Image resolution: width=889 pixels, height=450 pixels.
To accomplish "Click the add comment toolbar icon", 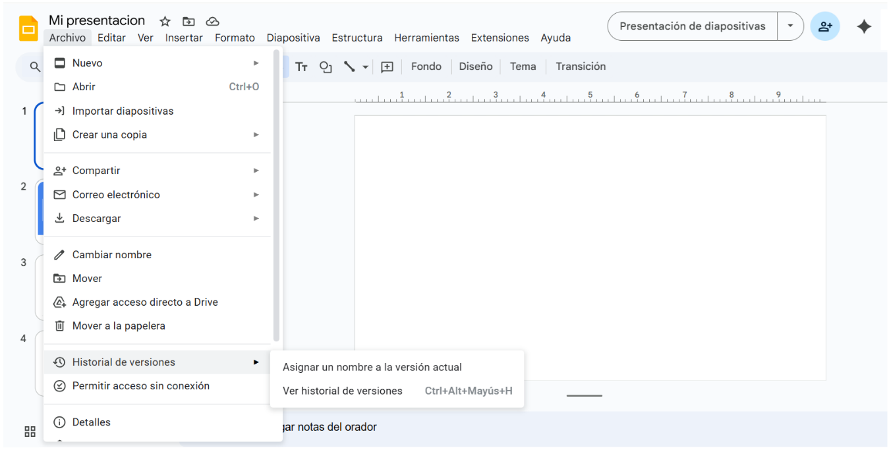I will 387,67.
